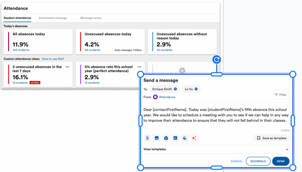
Task: Expand the View templates section
Action: tap(287, 149)
